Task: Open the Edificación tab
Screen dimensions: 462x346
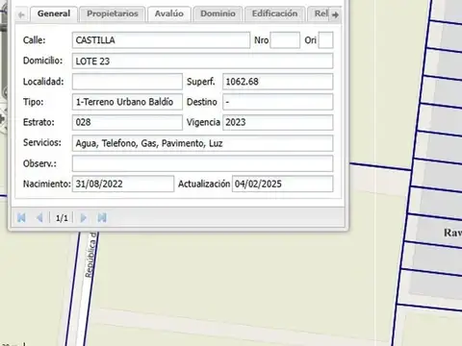Action: [274, 13]
